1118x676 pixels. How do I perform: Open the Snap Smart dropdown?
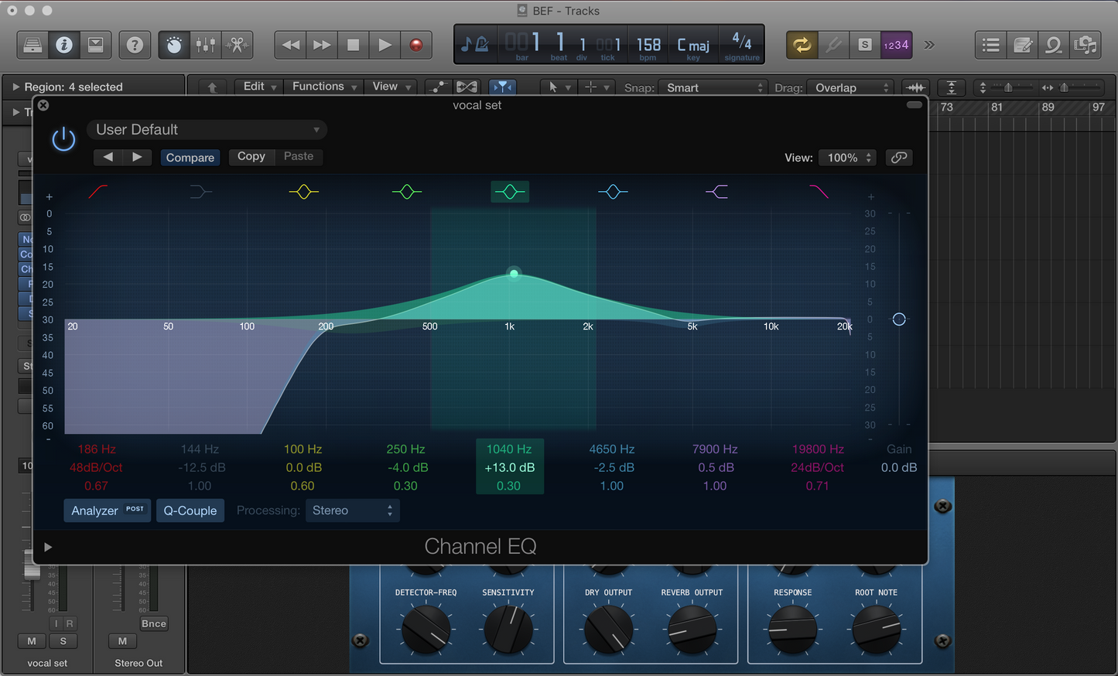click(x=712, y=87)
